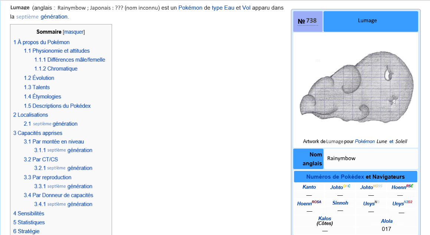The width and height of the screenshot is (430, 235).
Task: Open the Sinnoh Pokédex link
Action: tap(340, 203)
